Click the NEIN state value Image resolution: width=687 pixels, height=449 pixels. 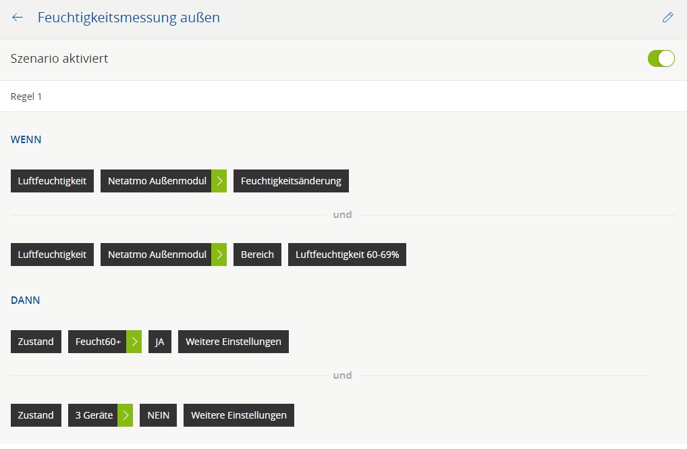[158, 415]
